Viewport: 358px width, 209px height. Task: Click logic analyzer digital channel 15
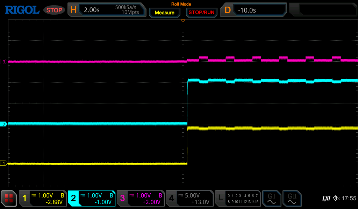(256, 201)
